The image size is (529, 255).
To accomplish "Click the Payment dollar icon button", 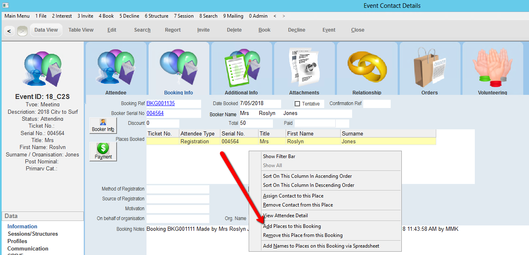I will [x=103, y=151].
